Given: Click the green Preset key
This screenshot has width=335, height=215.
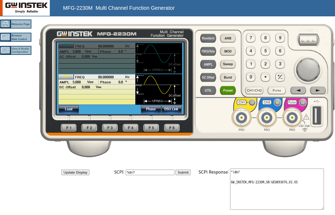Looking at the screenshot, I should click(228, 90).
